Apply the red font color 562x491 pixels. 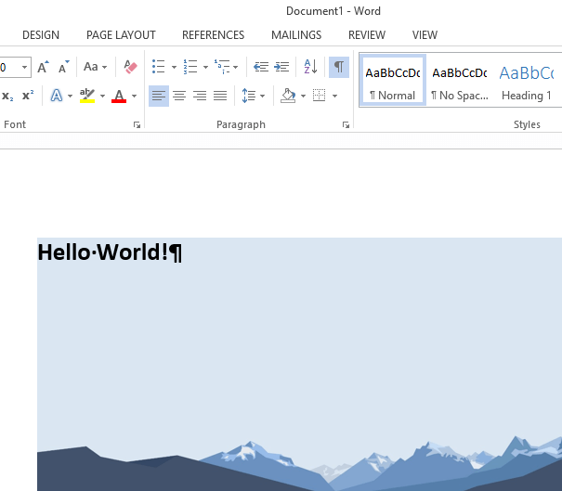pyautogui.click(x=119, y=96)
